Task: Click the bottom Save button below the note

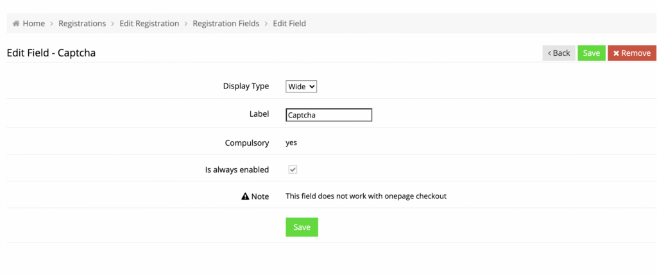Action: pyautogui.click(x=302, y=227)
